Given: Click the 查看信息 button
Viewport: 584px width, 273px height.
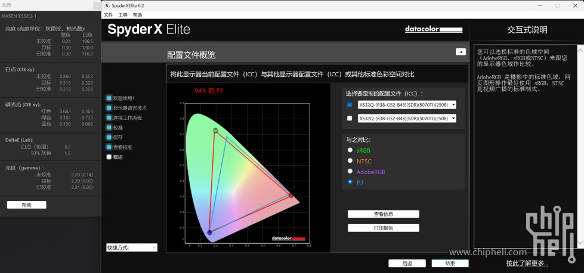Looking at the screenshot, I should (x=383, y=214).
